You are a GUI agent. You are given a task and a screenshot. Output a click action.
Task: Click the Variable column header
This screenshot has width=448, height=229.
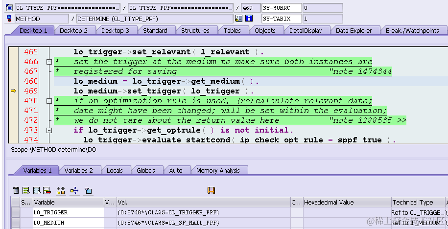pyautogui.click(x=68, y=203)
